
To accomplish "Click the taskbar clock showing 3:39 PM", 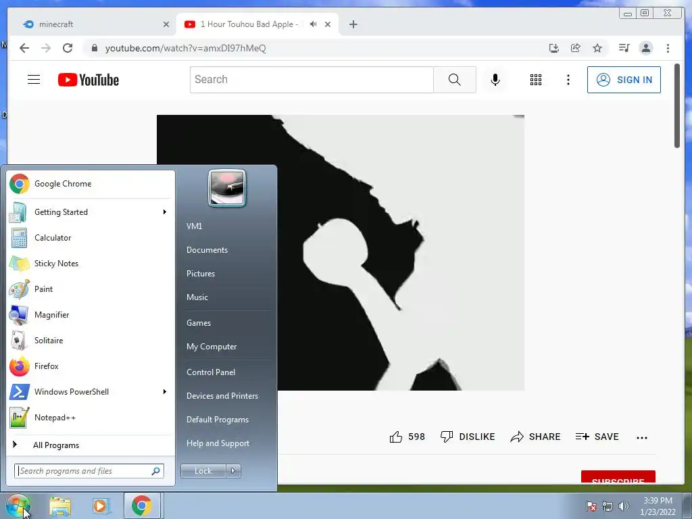I will pyautogui.click(x=658, y=506).
